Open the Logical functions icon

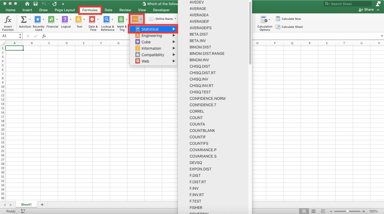[x=65, y=20]
